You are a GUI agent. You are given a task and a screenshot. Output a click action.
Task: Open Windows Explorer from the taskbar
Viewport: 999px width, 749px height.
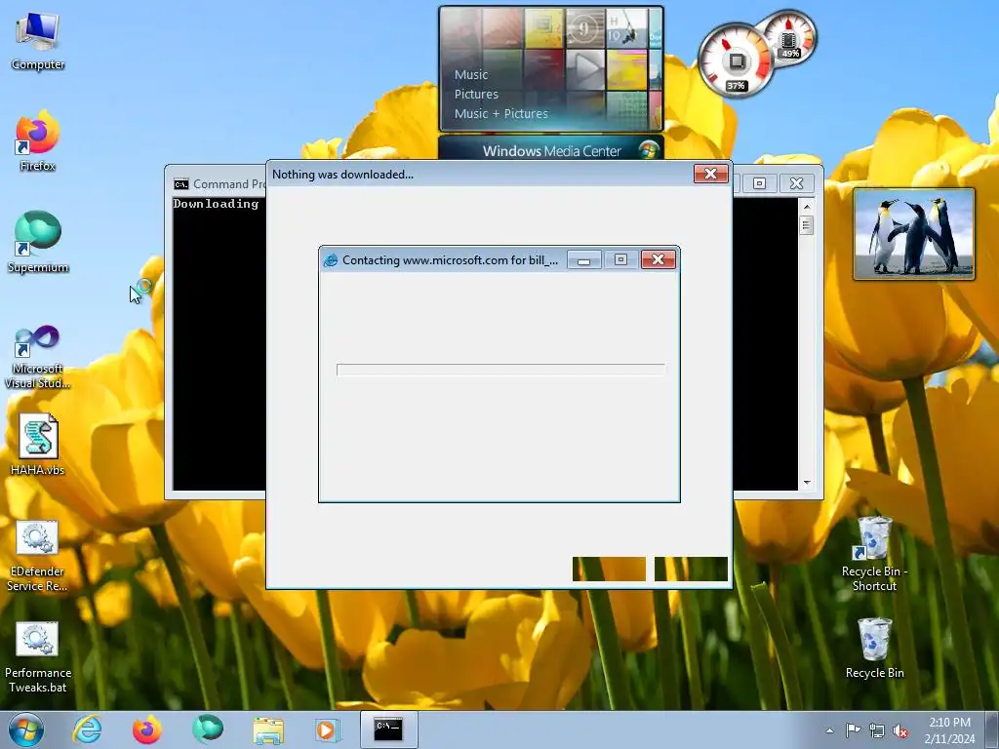click(x=268, y=729)
